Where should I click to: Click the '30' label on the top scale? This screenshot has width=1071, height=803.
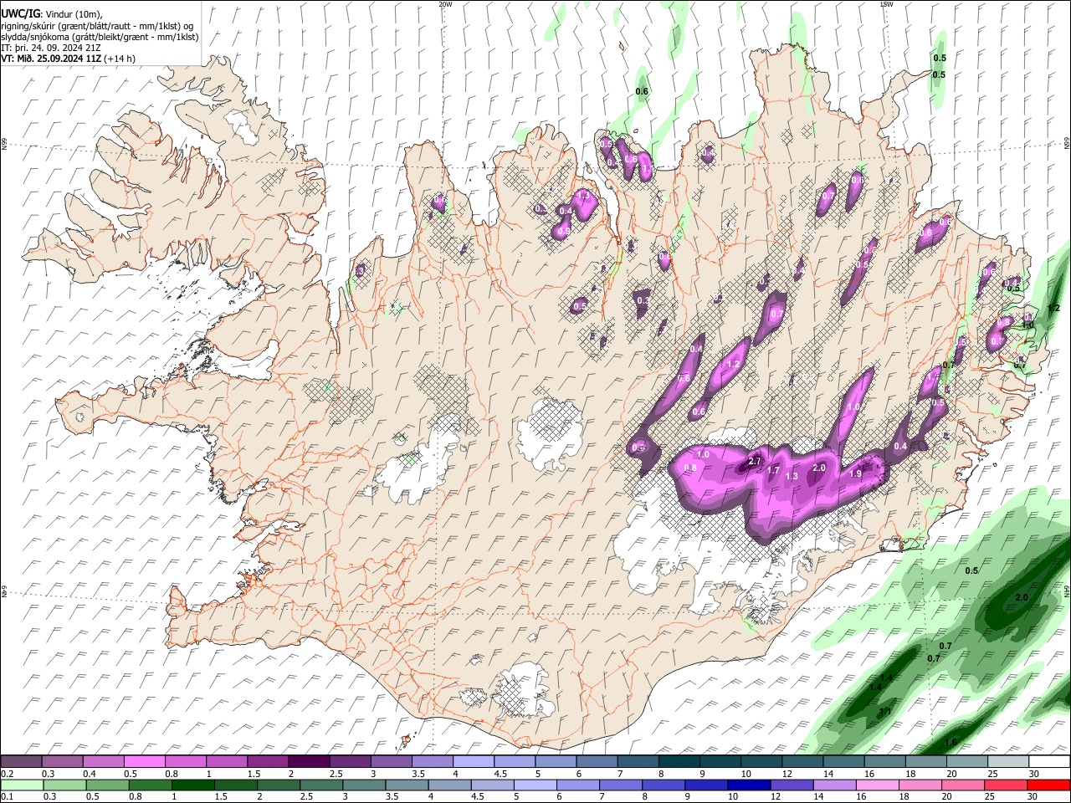(1033, 774)
